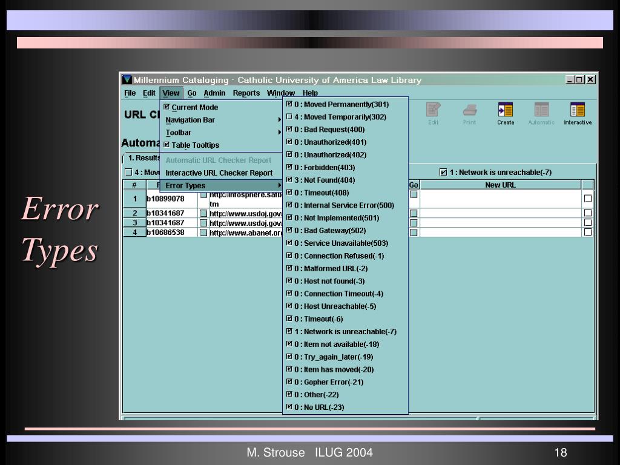Open the View menu
Image resolution: width=620 pixels, height=465 pixels.
point(171,93)
